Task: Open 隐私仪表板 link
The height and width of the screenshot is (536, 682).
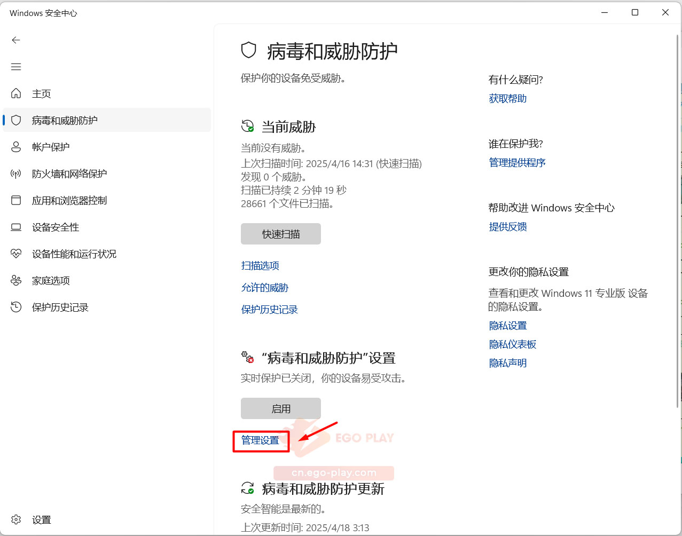Action: click(x=513, y=344)
